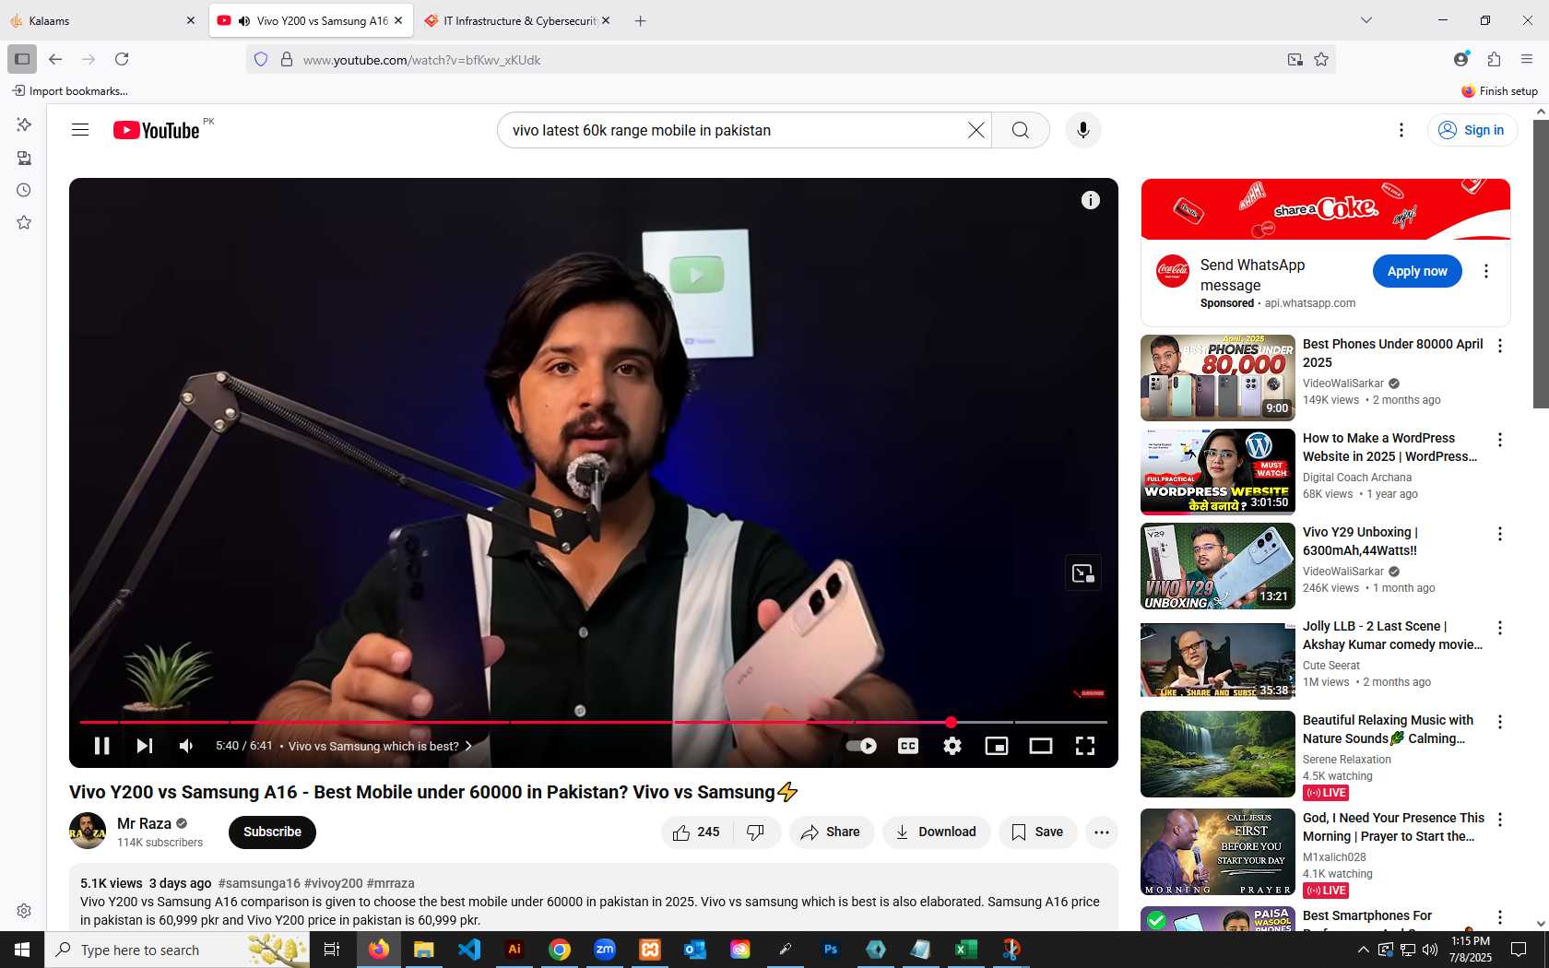Open Coke ad options menu
The width and height of the screenshot is (1549, 968).
(x=1485, y=271)
